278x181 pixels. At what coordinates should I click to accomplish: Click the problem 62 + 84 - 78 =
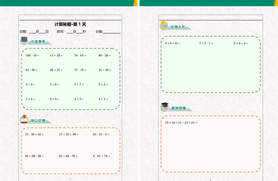[x=68, y=156]
